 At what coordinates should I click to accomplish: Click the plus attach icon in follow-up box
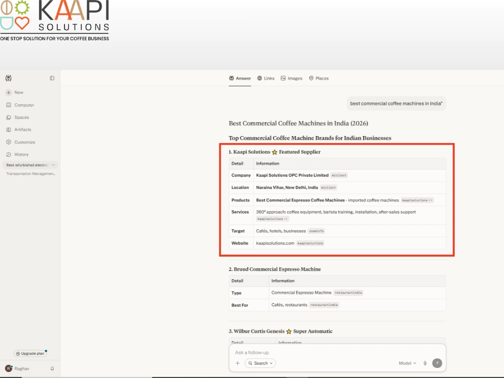point(237,363)
